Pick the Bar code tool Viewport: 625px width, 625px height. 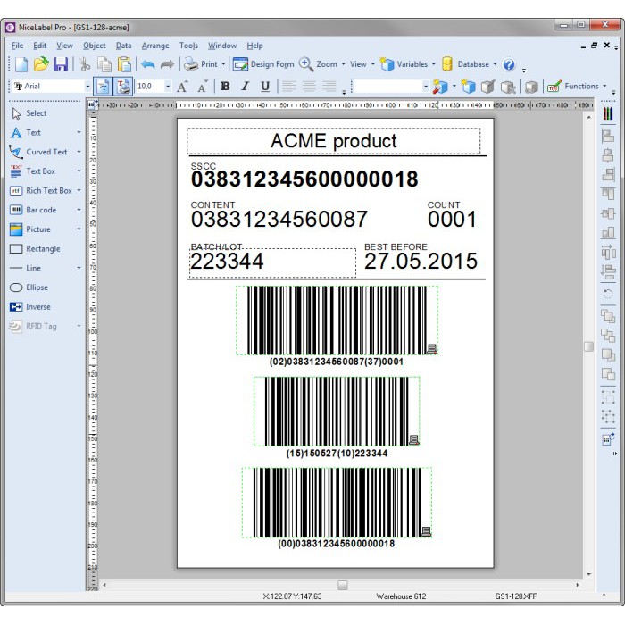click(40, 210)
